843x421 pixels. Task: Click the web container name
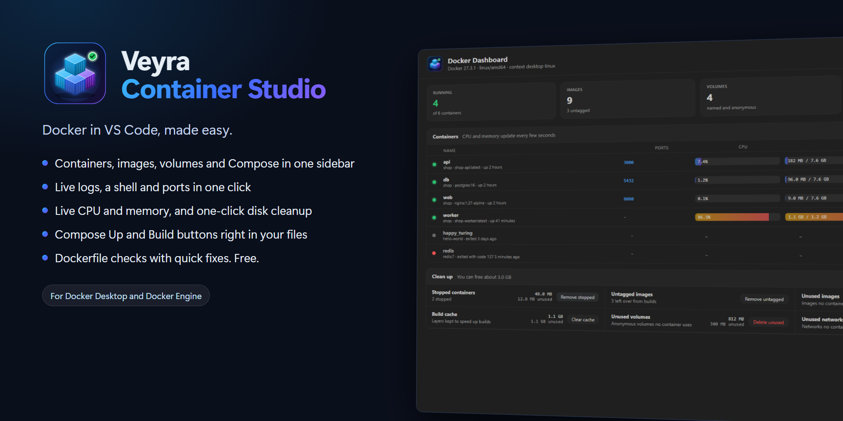click(x=447, y=197)
